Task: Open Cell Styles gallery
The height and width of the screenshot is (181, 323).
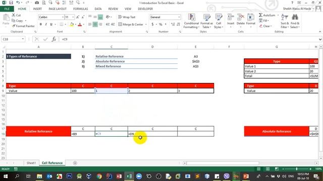Action: [219, 21]
